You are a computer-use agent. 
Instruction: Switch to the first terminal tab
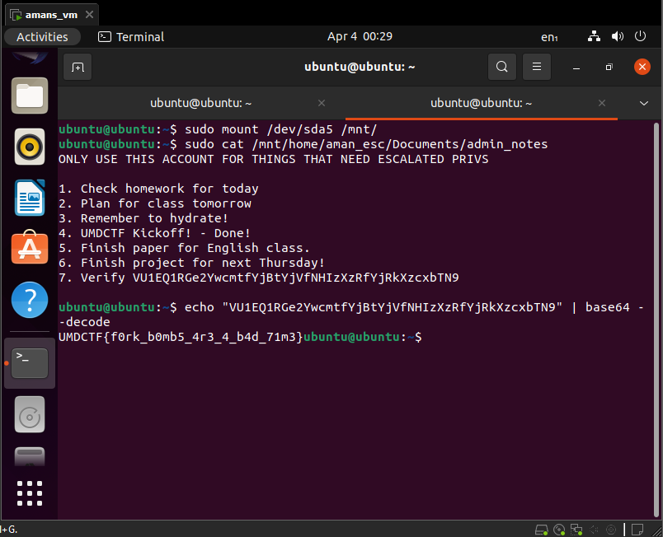[200, 103]
